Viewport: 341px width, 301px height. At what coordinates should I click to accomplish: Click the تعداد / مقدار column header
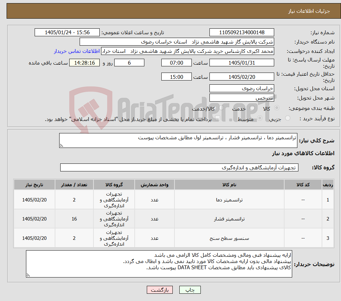(74, 185)
